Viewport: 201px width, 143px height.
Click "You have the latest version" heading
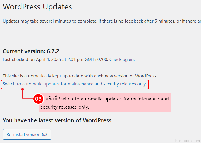[58, 120]
